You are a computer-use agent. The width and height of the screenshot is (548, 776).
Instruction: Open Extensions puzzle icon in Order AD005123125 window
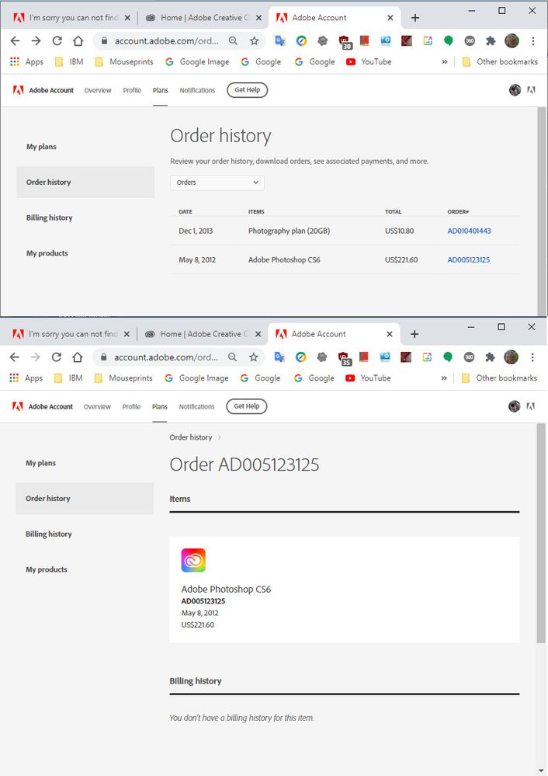point(490,357)
